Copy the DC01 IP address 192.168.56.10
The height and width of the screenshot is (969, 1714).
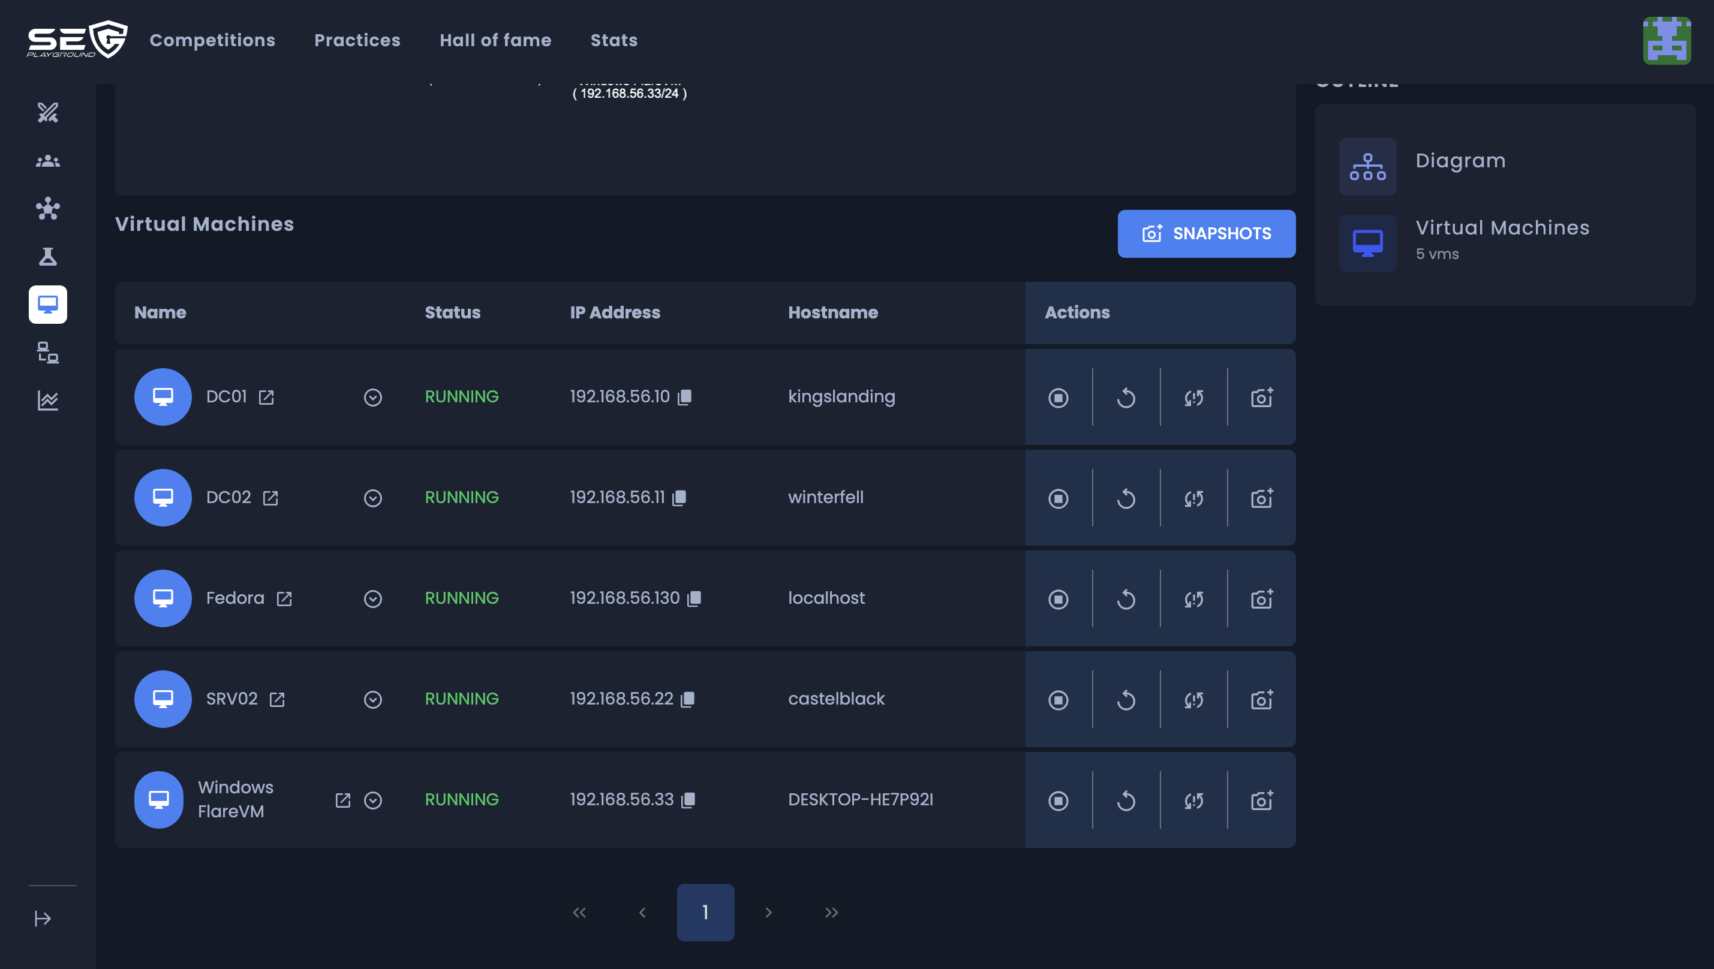685,398
